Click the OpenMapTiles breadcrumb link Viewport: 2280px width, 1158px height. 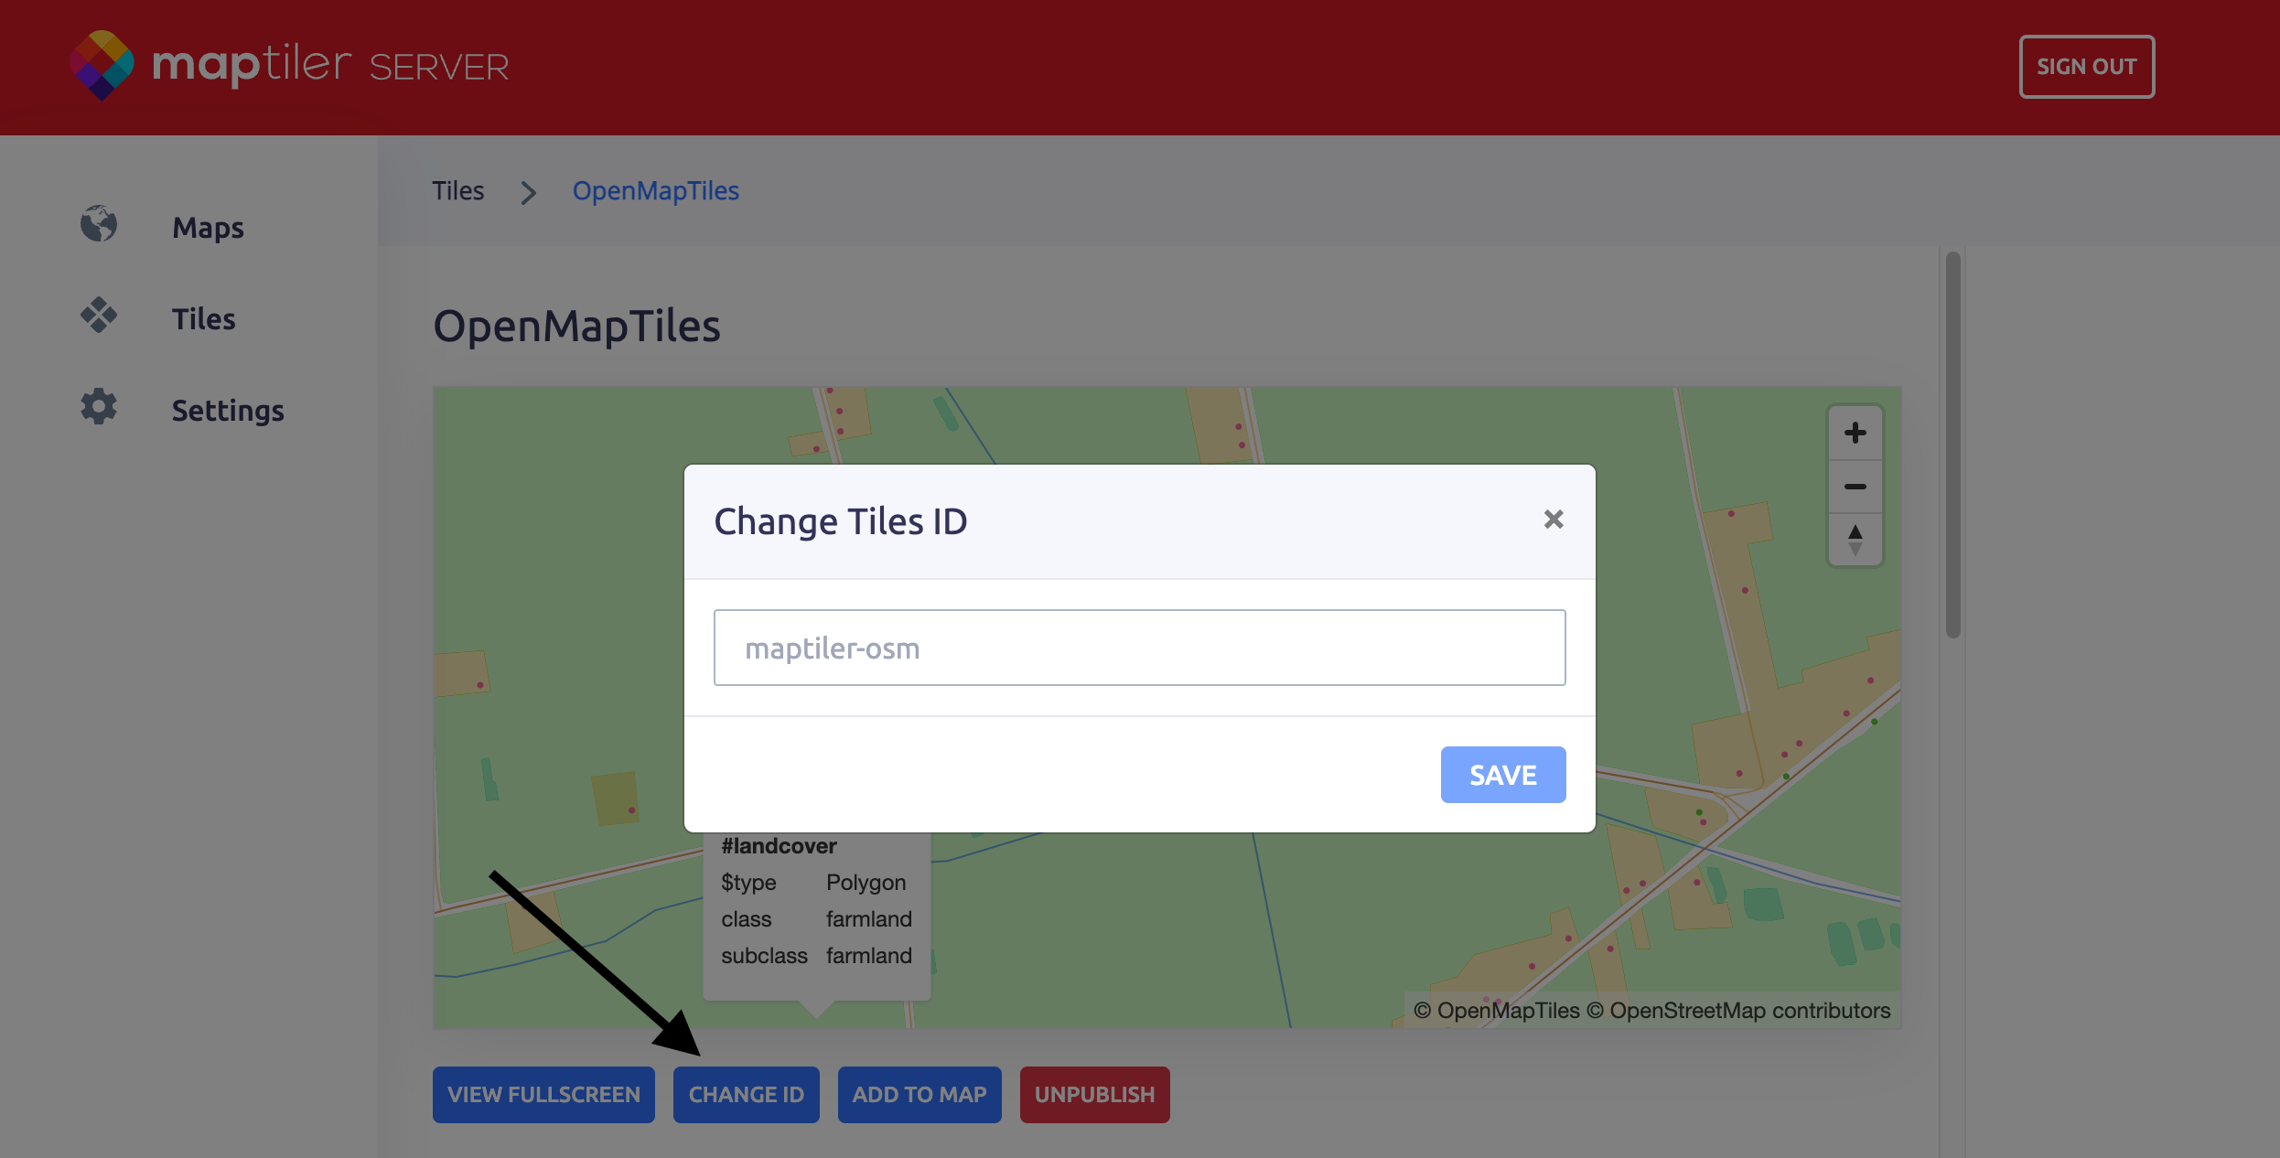[655, 191]
